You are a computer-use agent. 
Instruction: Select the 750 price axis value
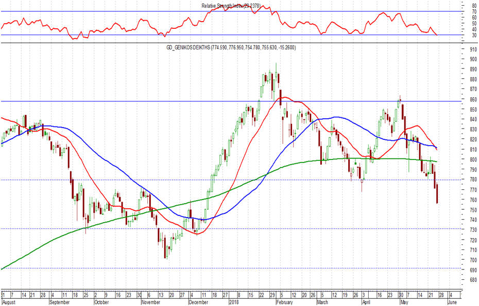[x=473, y=210]
